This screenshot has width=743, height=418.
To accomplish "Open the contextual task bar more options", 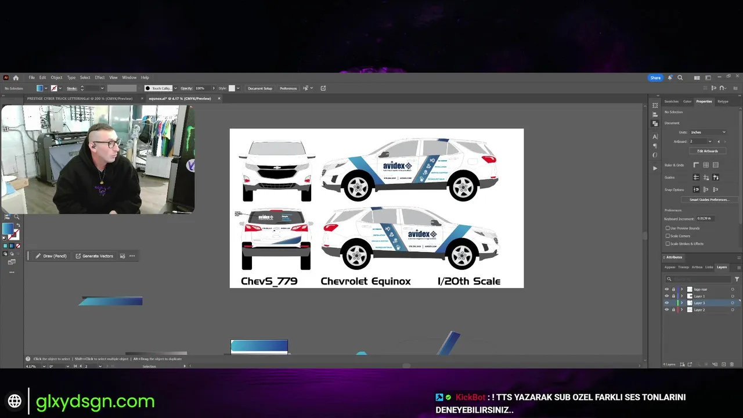I will point(132,256).
